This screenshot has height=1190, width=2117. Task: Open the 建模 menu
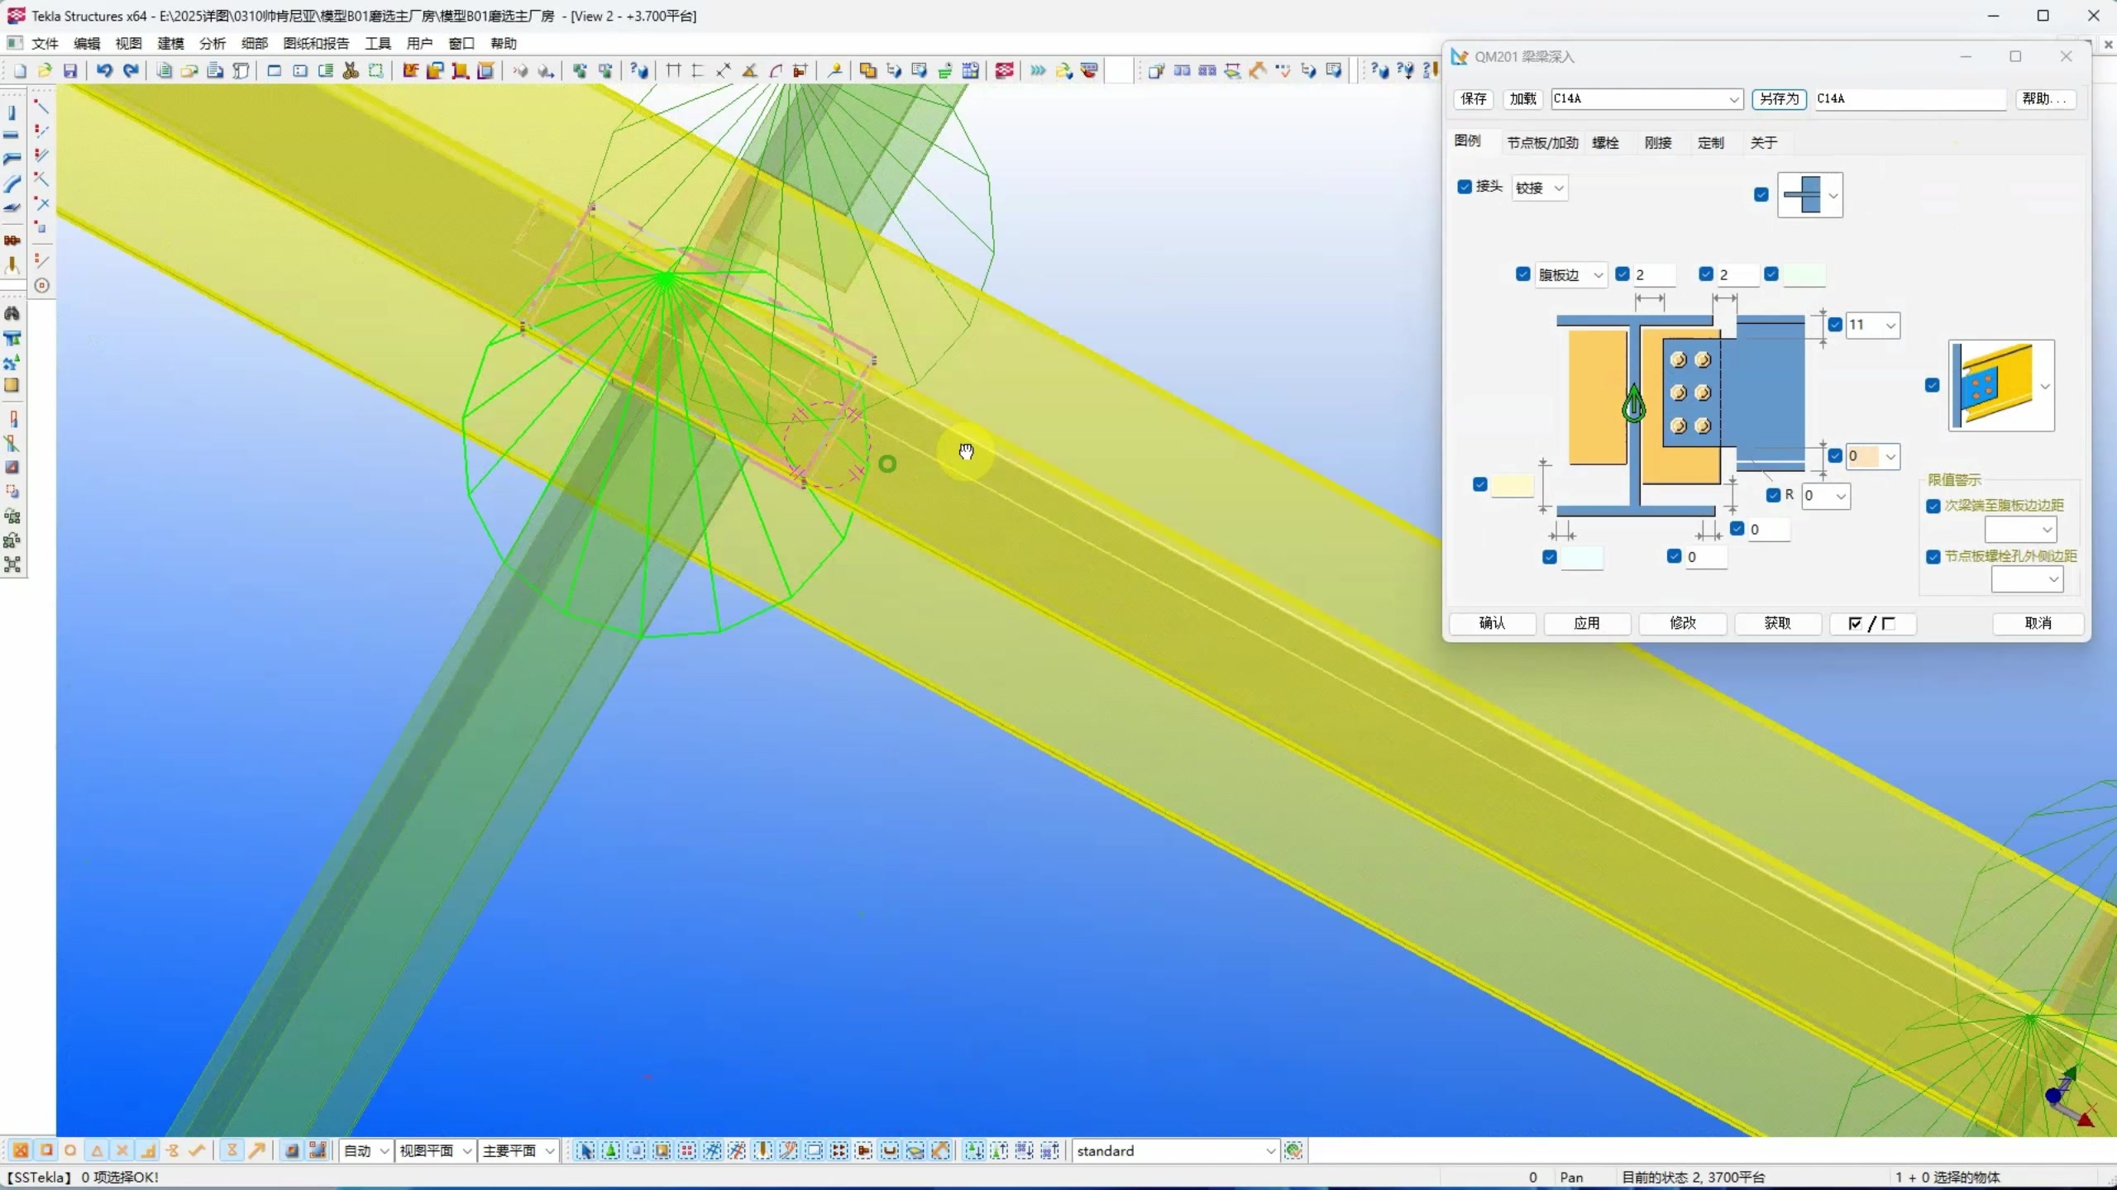click(x=170, y=43)
